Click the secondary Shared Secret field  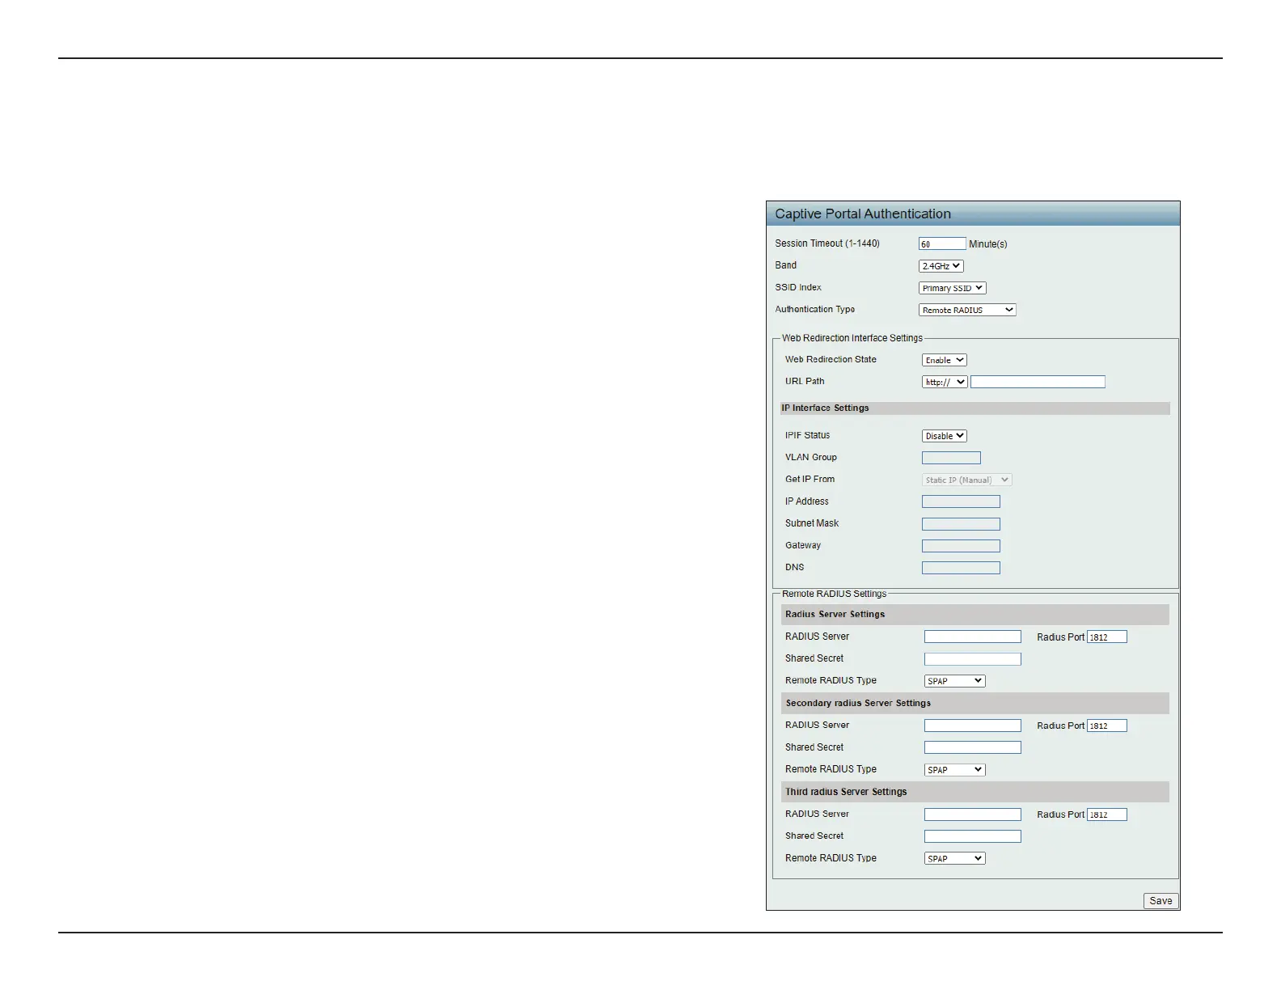coord(972,747)
